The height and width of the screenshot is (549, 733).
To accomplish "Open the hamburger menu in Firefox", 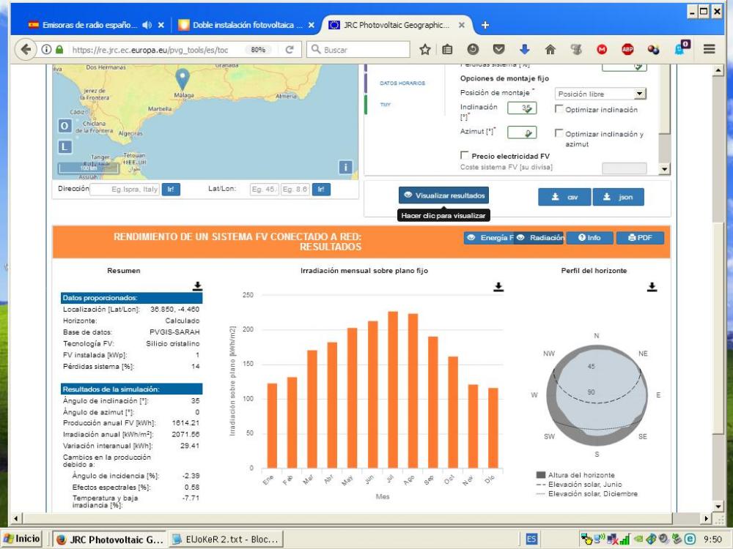I will [x=709, y=49].
